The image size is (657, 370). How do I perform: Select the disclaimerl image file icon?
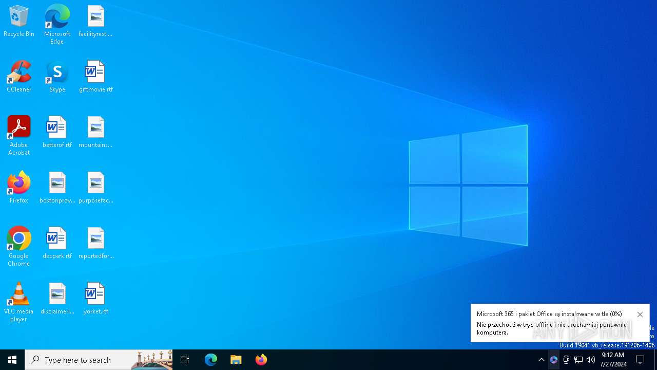(57, 299)
